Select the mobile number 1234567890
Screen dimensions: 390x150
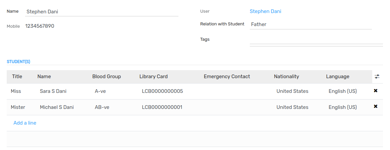(40, 26)
